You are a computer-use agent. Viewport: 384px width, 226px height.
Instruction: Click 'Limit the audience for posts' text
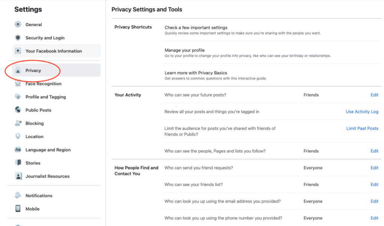point(220,131)
